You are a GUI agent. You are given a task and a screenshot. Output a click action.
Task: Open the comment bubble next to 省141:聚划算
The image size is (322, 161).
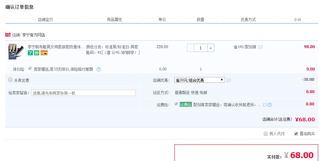coord(260,47)
